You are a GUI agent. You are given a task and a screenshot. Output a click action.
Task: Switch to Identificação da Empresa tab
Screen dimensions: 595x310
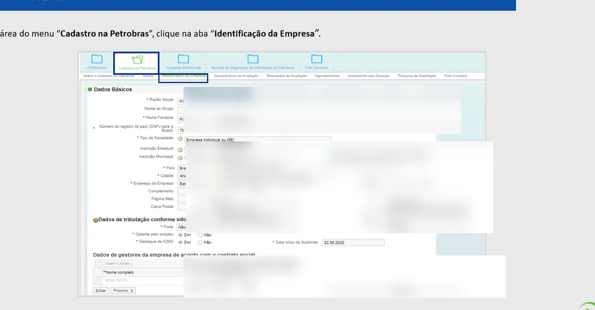click(x=183, y=76)
